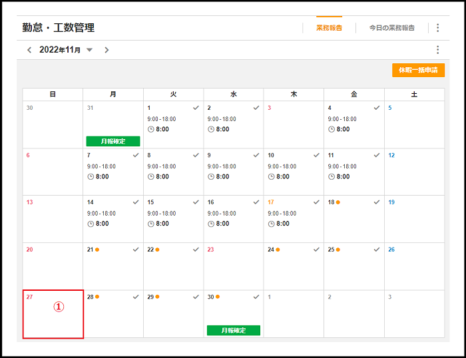Click the checkmark on November 1
Image resolution: width=466 pixels, height=358 pixels.
point(196,108)
